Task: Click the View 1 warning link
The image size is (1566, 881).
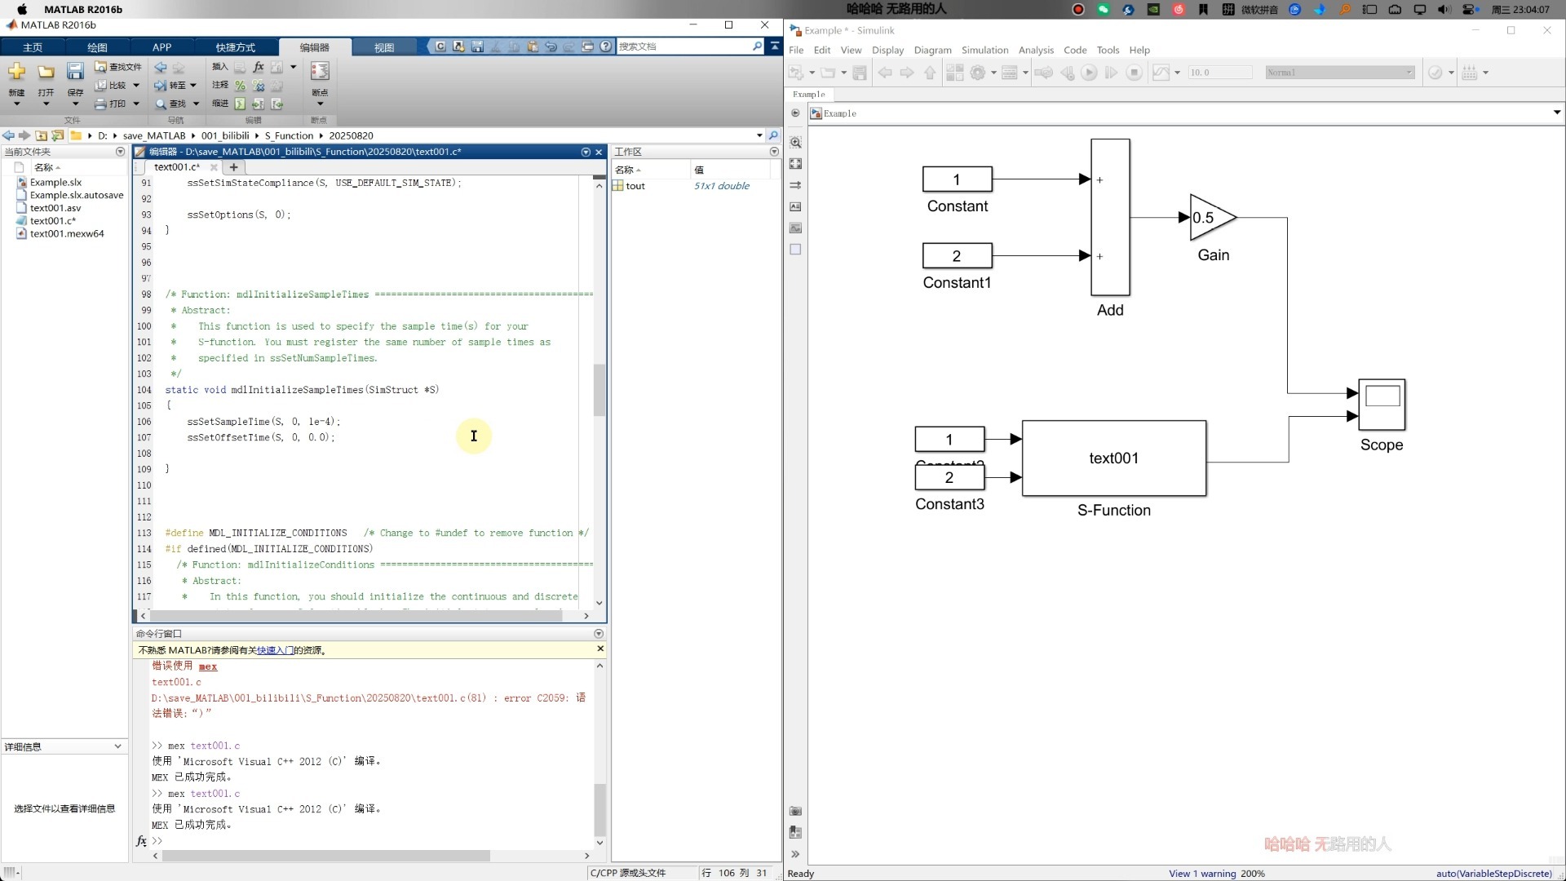Action: [x=1202, y=874]
